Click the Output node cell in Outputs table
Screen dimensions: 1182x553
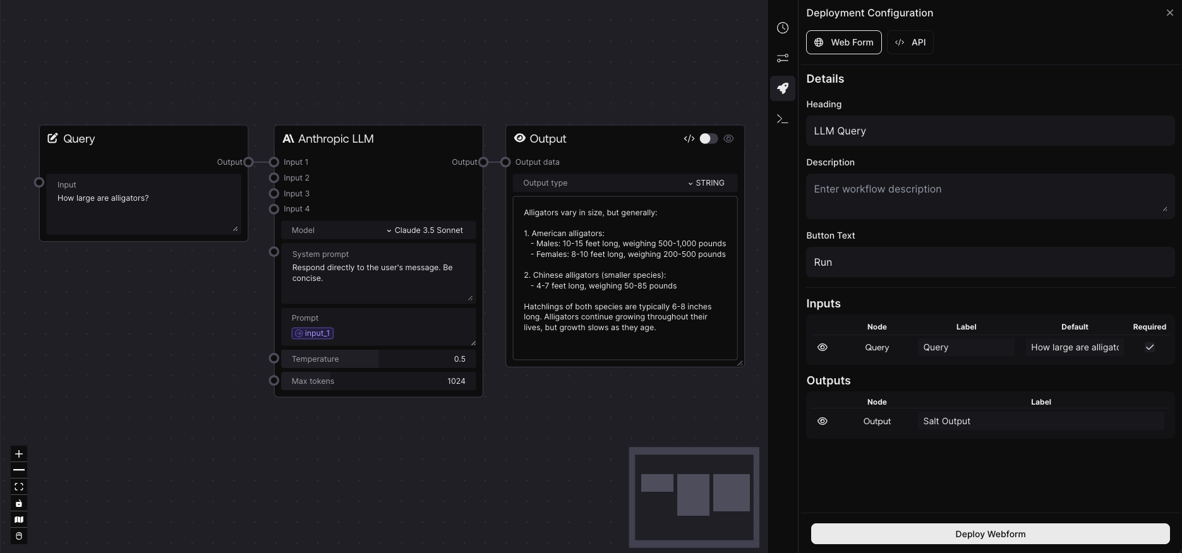click(877, 421)
